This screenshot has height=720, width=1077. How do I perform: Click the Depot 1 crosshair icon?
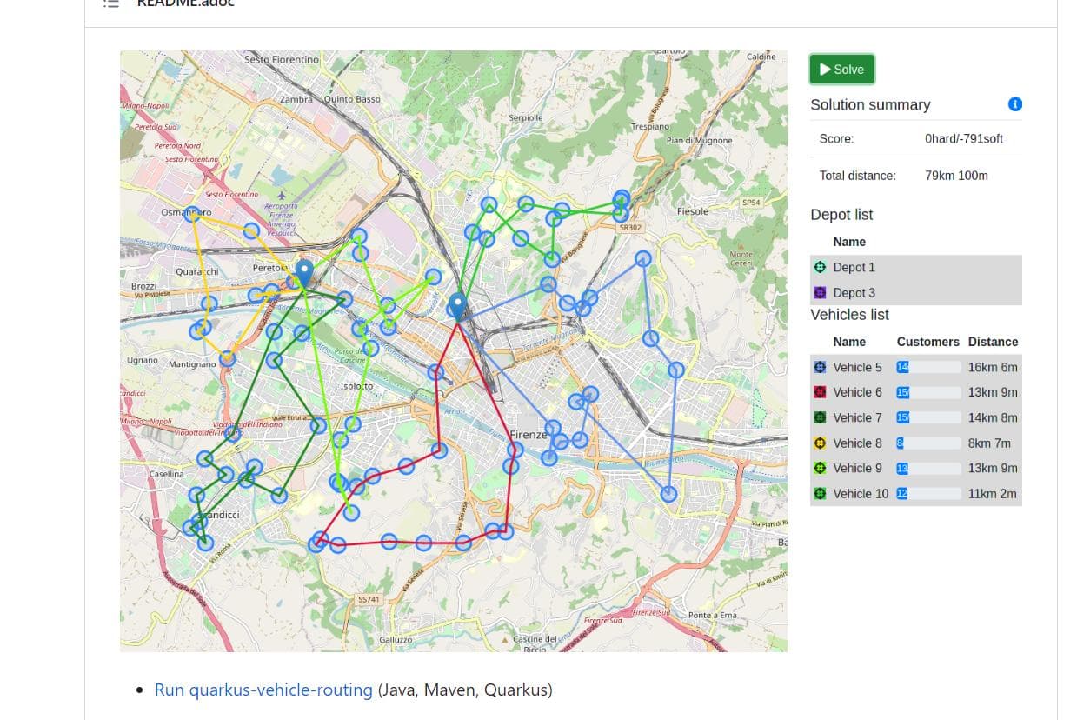(820, 267)
